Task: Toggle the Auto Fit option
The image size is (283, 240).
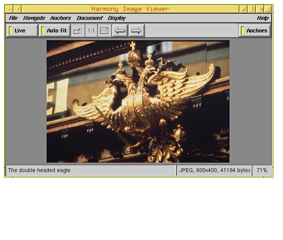Action: point(55,31)
